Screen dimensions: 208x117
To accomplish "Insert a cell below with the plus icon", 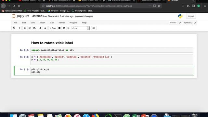I will 19,28.
